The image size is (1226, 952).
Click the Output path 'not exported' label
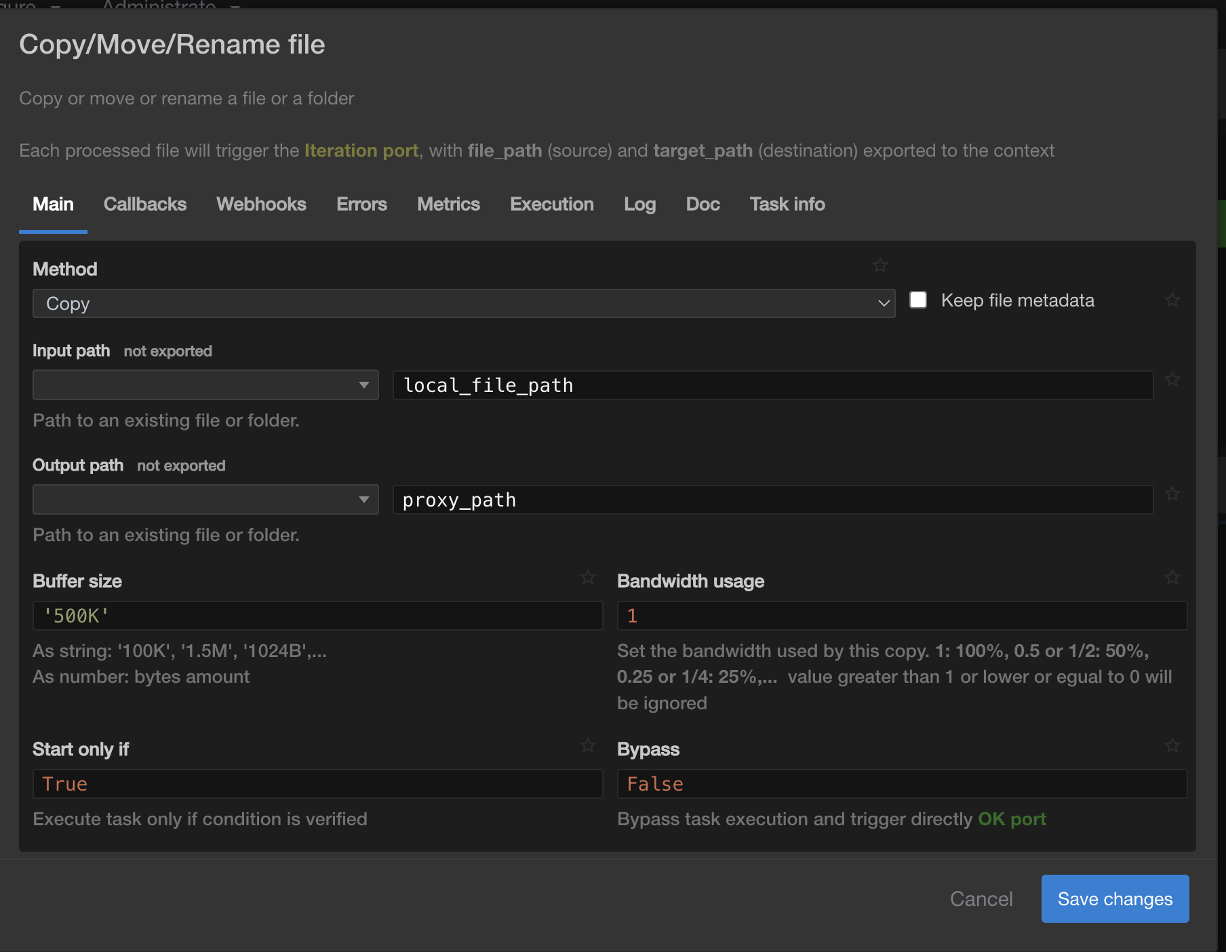181,466
